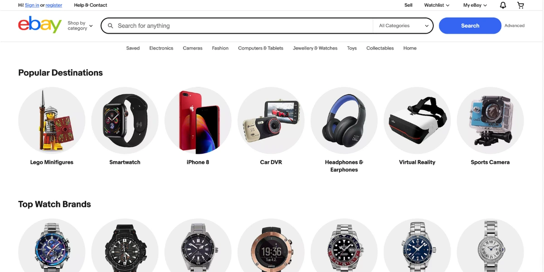
Task: Open the Watchlist dropdown
Action: [x=437, y=5]
